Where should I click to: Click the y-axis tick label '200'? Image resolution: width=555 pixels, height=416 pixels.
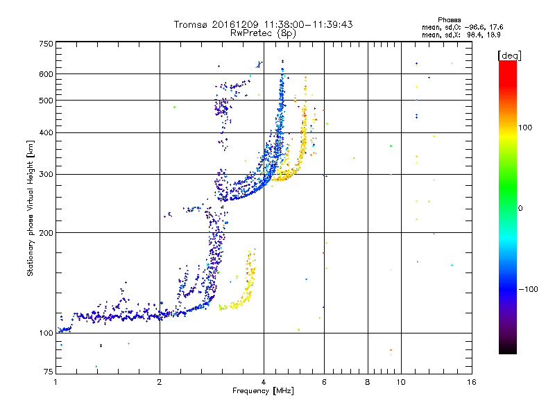46,233
